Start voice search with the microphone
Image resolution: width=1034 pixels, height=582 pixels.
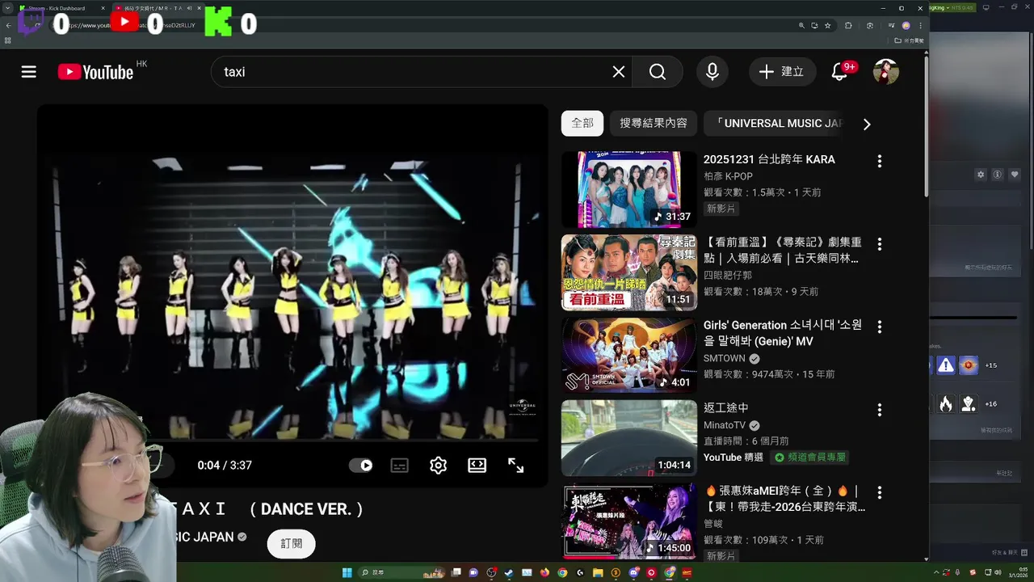[x=712, y=72]
